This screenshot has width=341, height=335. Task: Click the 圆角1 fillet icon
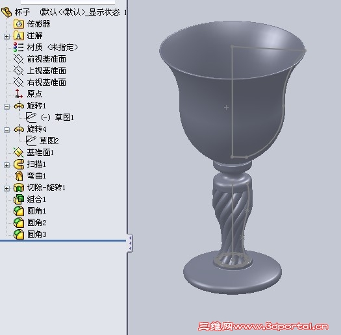[19, 211]
